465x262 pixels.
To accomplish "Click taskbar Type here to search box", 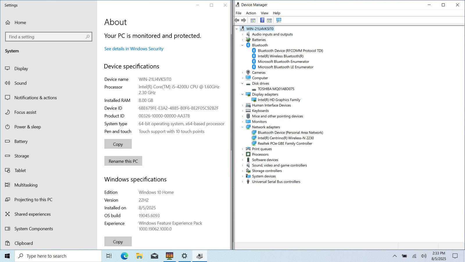I will (x=58, y=256).
